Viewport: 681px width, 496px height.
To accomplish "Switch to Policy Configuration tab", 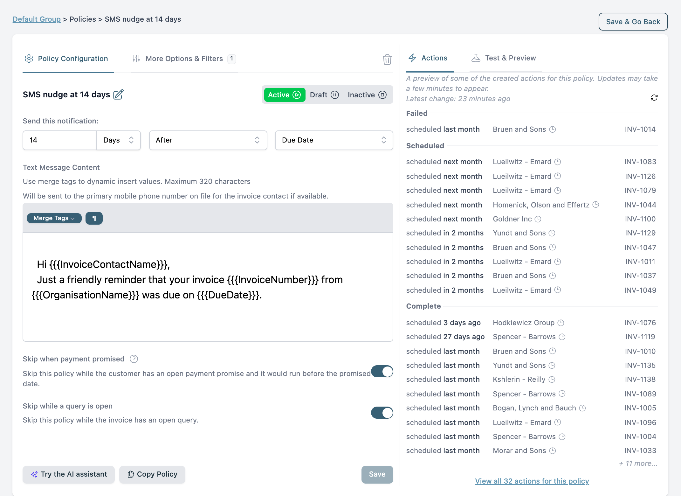I will click(68, 59).
